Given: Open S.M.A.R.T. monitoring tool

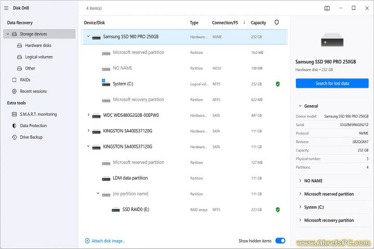Looking at the screenshot, I should click(x=38, y=114).
